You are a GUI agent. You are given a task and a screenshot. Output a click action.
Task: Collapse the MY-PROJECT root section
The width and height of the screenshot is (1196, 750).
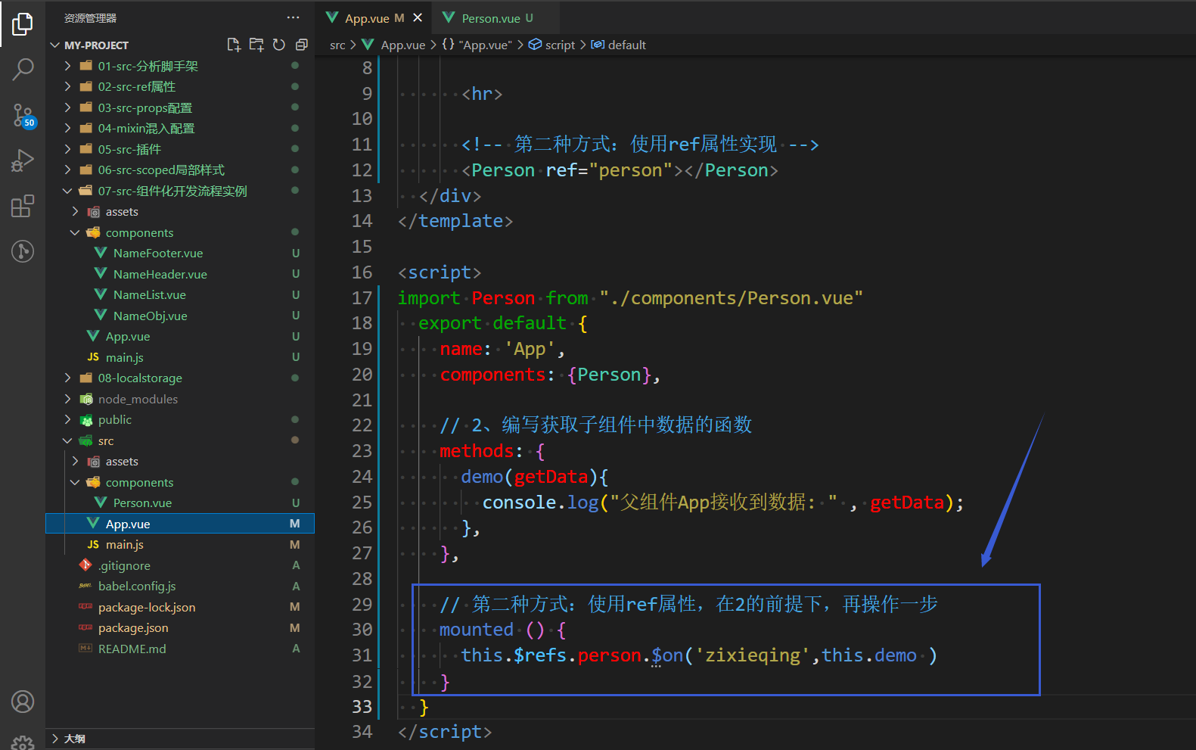[x=180, y=45]
